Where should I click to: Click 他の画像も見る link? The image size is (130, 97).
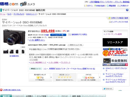[14, 56]
